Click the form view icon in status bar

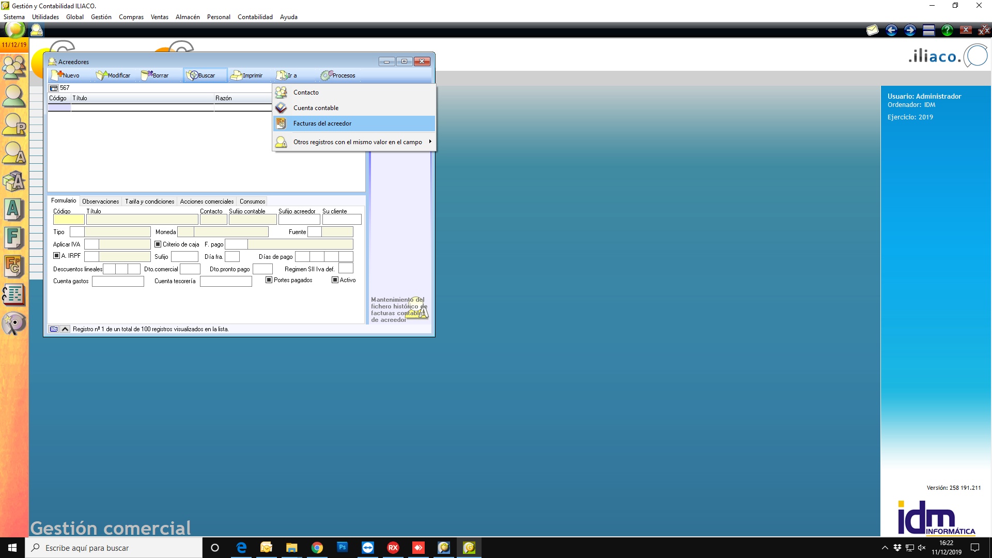(x=54, y=329)
